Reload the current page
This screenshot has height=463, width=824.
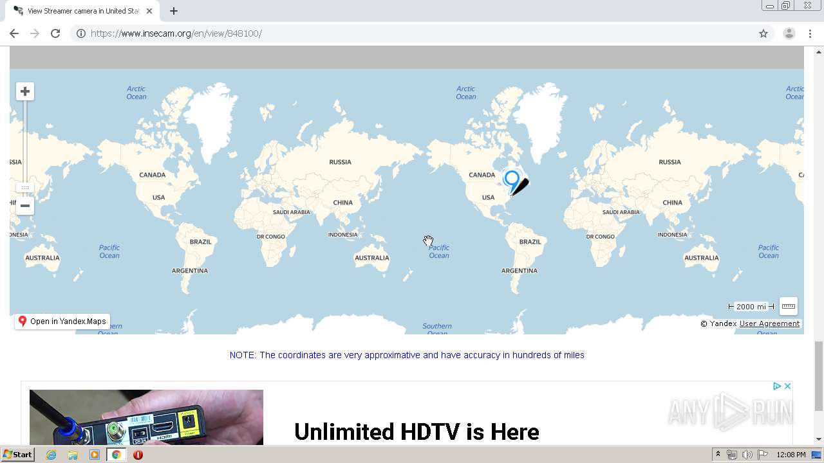(55, 33)
